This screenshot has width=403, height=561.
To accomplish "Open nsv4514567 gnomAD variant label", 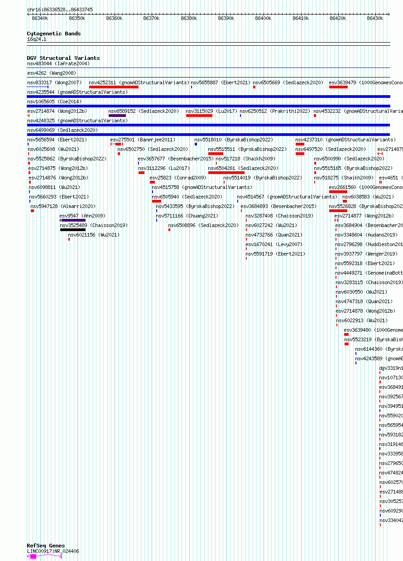I will [287, 197].
